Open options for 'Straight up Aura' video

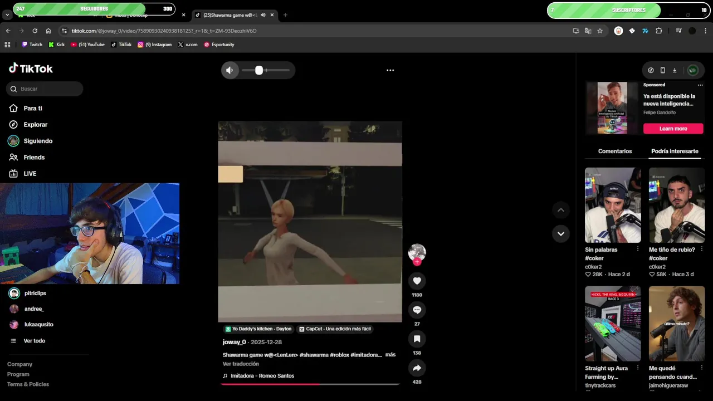point(638,368)
